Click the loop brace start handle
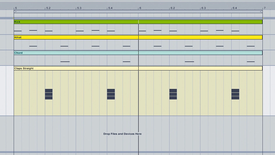The height and width of the screenshot is (155, 275). pyautogui.click(x=15, y=12)
